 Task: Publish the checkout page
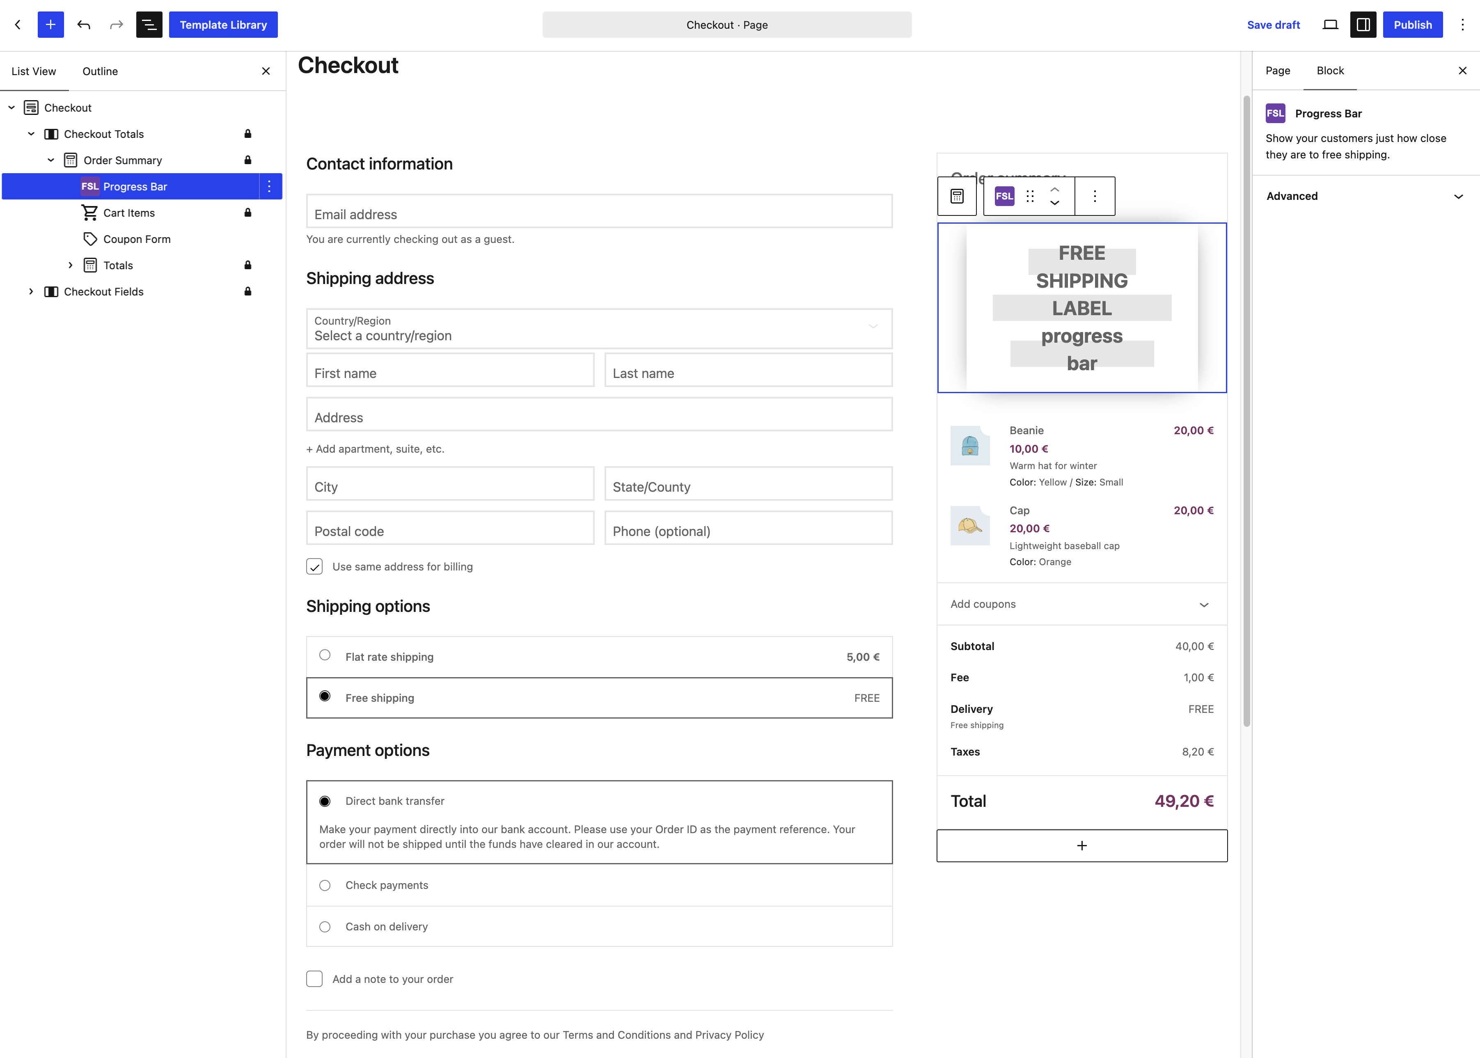tap(1412, 25)
